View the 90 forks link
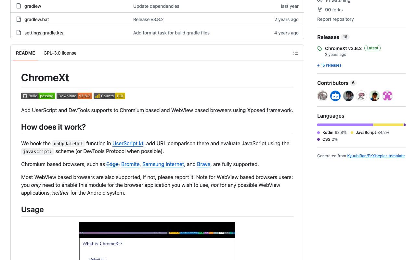 tap(334, 10)
